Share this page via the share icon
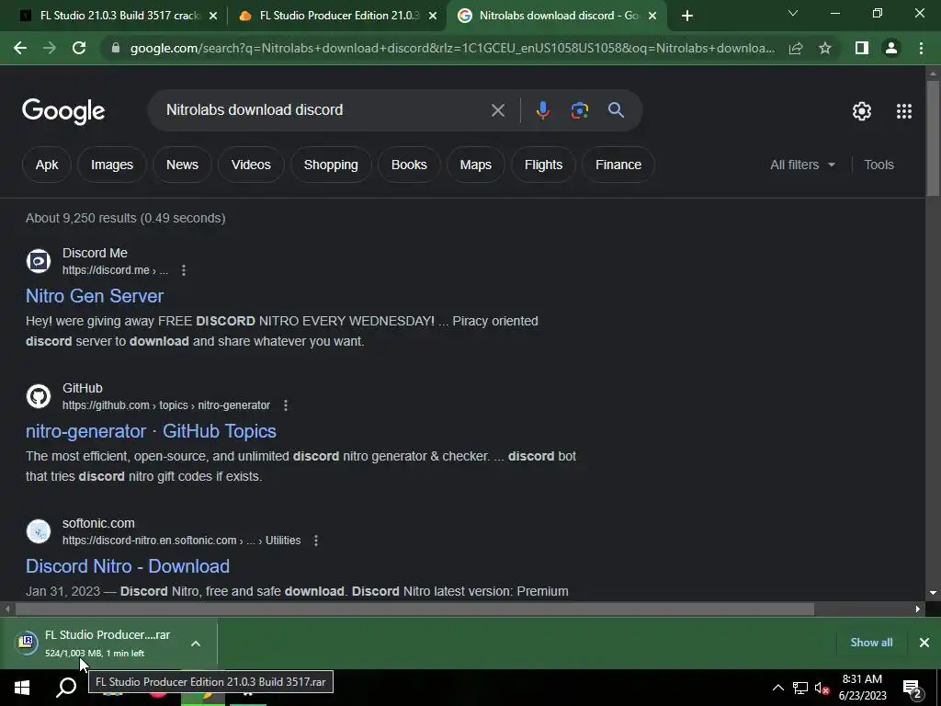Screen dimensions: 941x706 point(796,48)
